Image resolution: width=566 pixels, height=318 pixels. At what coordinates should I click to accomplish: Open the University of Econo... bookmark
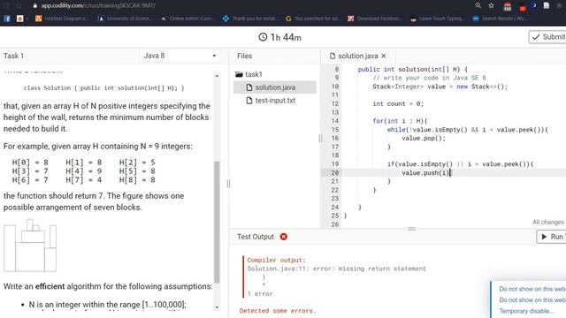click(125, 19)
